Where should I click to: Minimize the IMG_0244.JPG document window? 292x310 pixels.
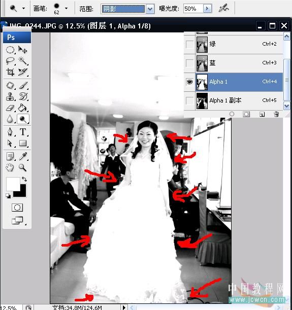[260, 26]
